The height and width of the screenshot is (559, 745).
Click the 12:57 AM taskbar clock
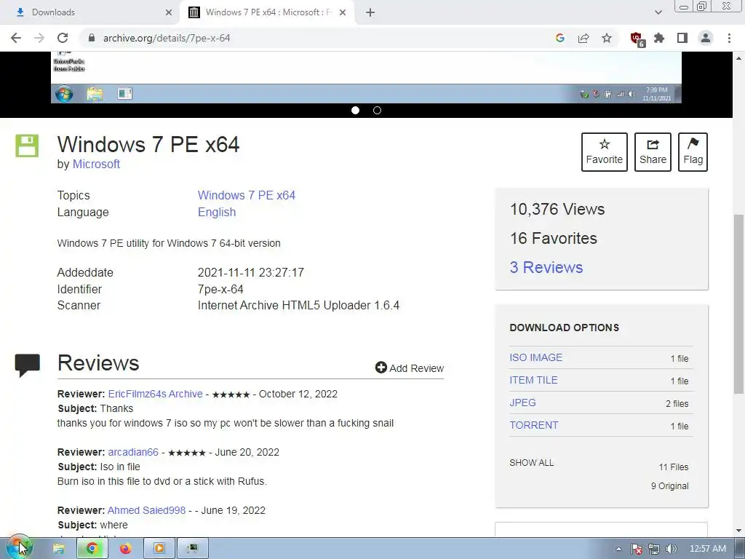pos(707,549)
